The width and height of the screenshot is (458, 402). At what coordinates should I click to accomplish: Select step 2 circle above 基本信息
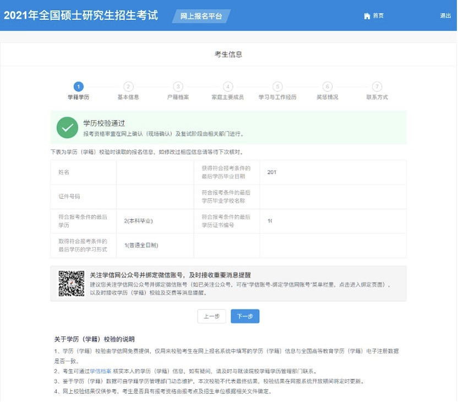pyautogui.click(x=128, y=86)
